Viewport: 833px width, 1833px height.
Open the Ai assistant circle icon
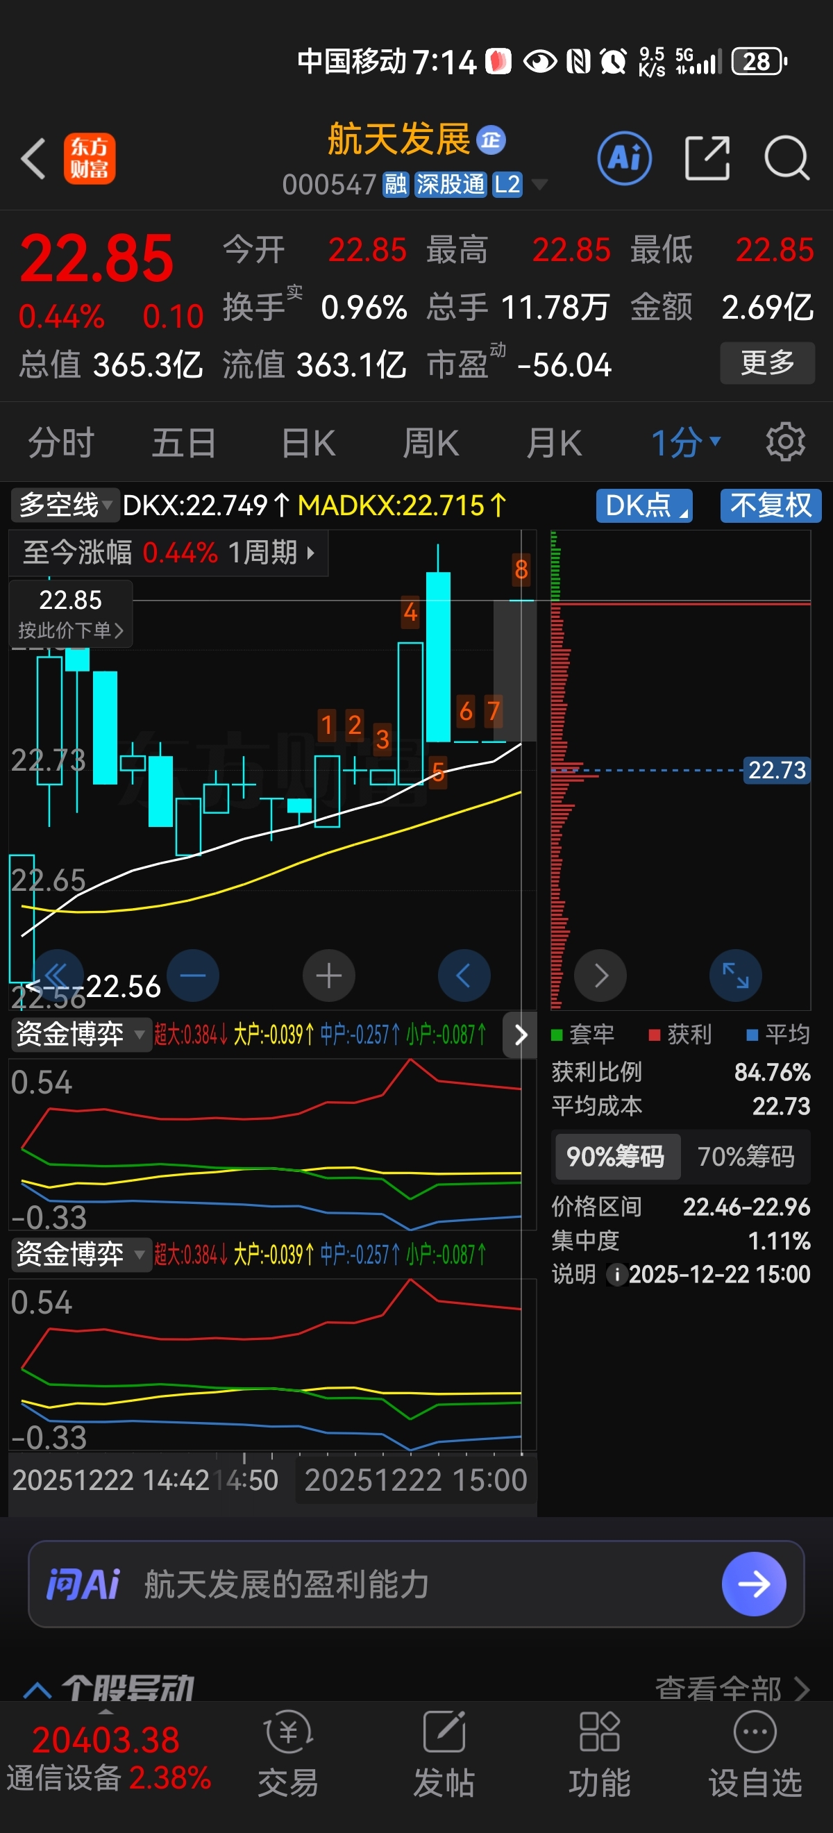pyautogui.click(x=624, y=158)
